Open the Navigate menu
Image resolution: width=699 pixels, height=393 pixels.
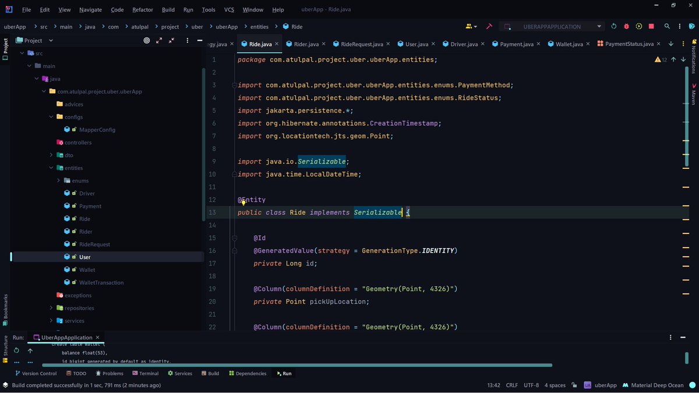coord(90,10)
